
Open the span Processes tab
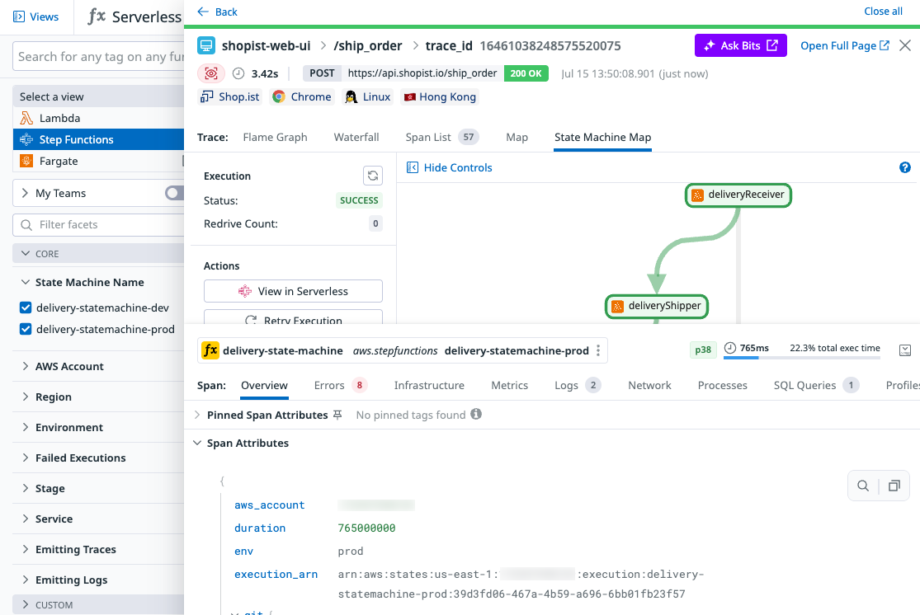click(722, 385)
